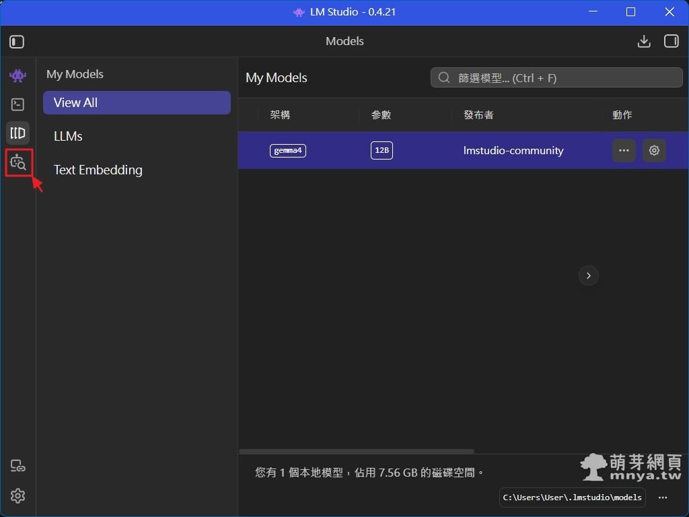Click the disk usage text showing 7.56 GB
This screenshot has width=689, height=517.
tap(369, 473)
